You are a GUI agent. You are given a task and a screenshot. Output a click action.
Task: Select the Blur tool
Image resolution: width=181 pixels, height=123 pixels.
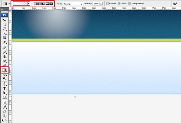coord(4,74)
